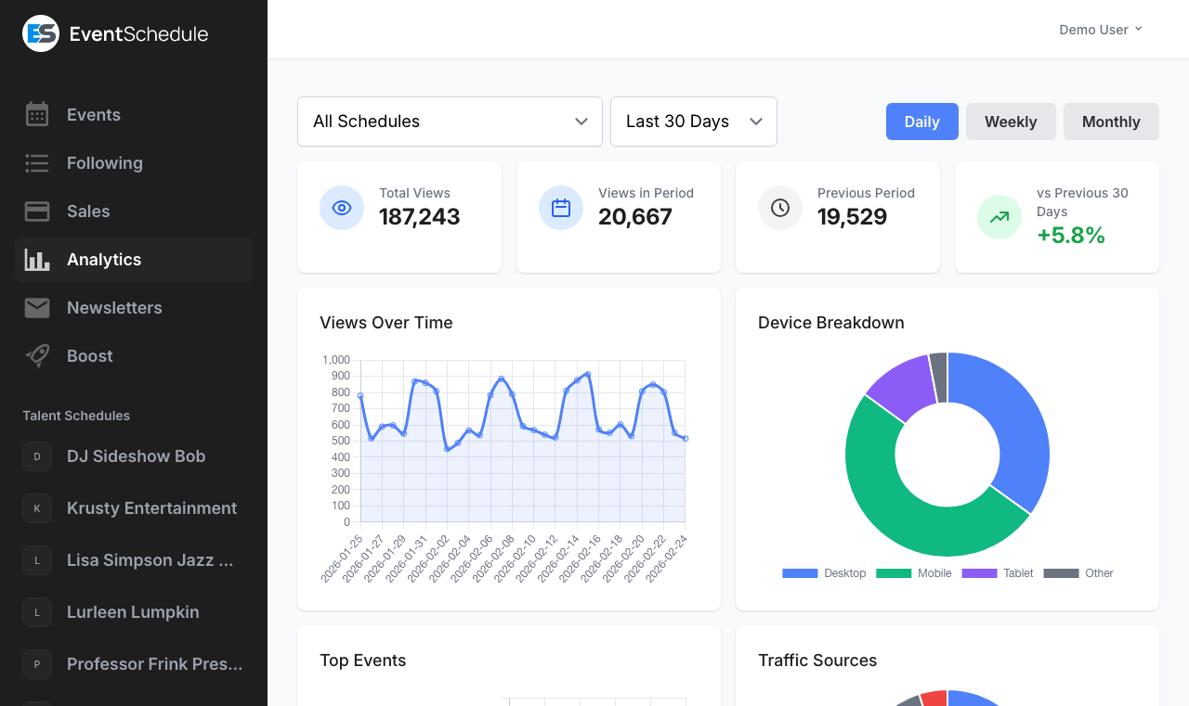Click the Boost rocket icon
Viewport: 1189px width, 706px height.
[36, 355]
